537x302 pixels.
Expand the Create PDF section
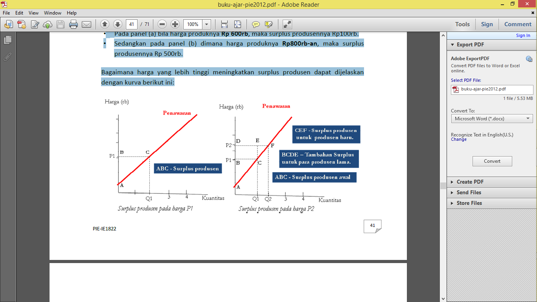tap(492, 182)
